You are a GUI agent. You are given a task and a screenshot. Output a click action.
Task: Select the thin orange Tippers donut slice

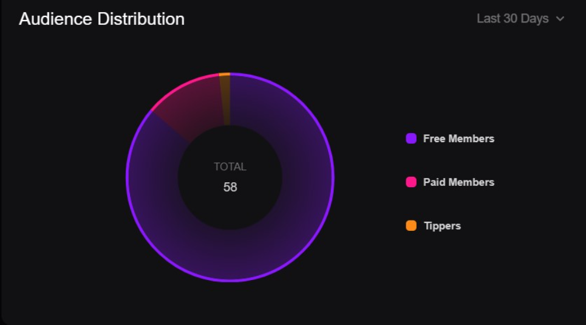click(225, 97)
